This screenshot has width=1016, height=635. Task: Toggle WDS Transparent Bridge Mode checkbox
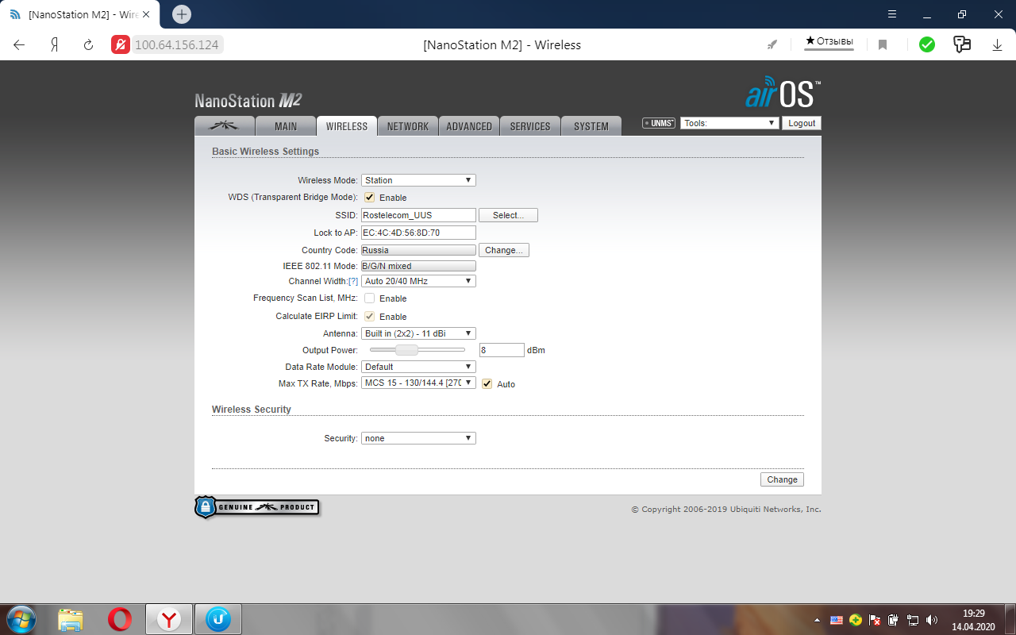(370, 197)
